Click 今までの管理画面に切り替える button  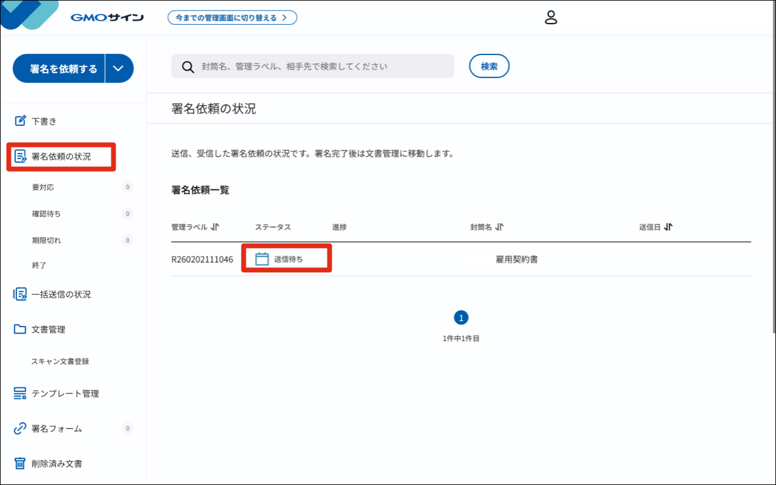coord(232,18)
